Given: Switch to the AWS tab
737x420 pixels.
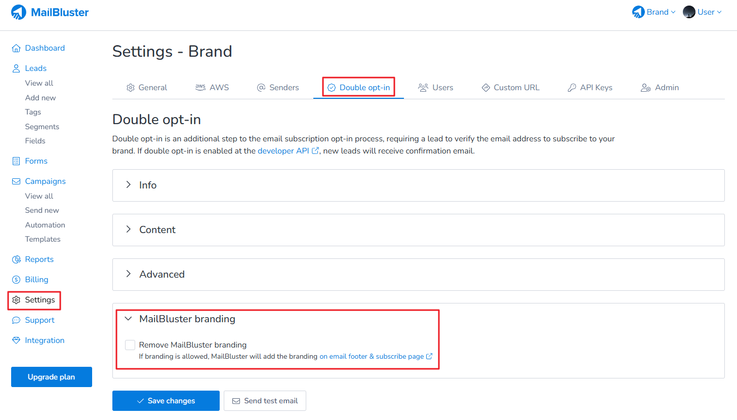Looking at the screenshot, I should pos(212,88).
